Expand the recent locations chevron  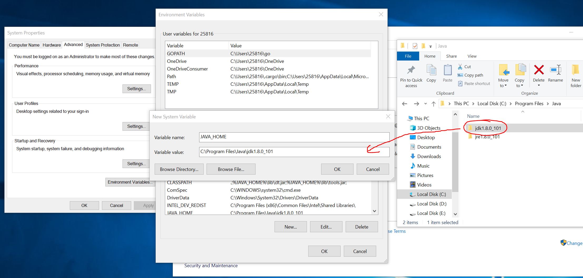coord(425,104)
